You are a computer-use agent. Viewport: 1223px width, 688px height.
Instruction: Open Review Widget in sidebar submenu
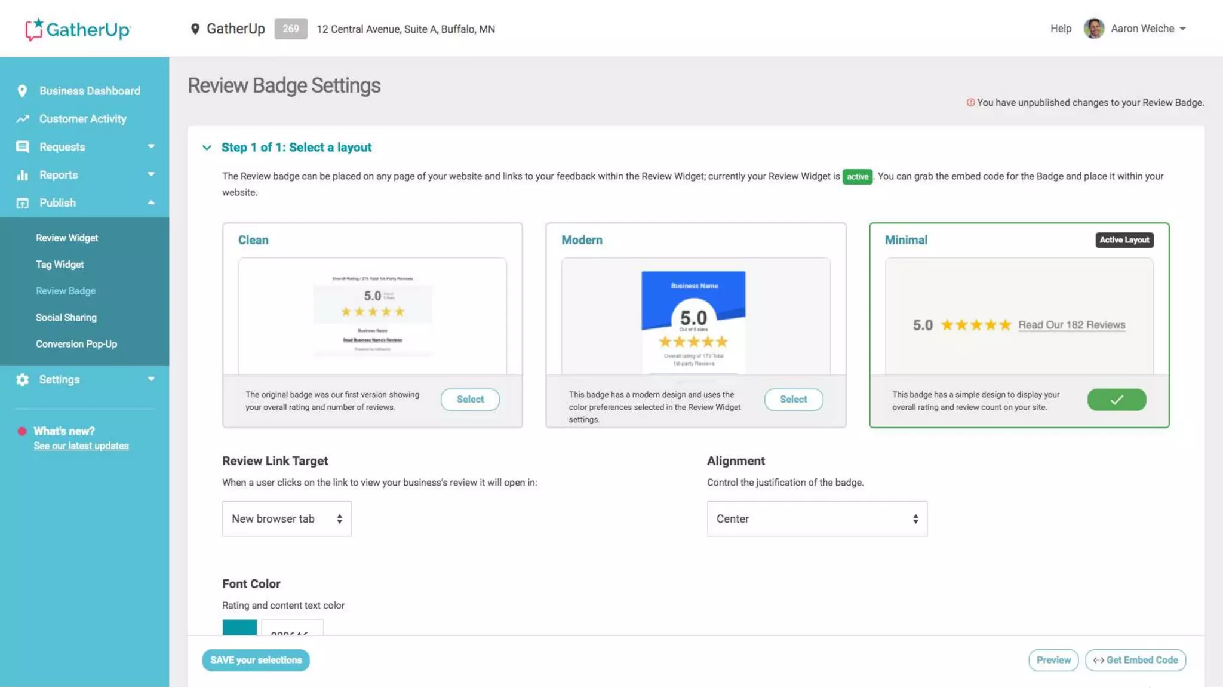tap(67, 238)
